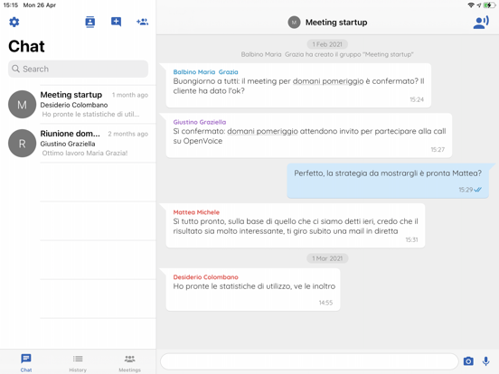This screenshot has width=499, height=374.
Task: Tap the camera icon to attach photo
Action: [468, 361]
